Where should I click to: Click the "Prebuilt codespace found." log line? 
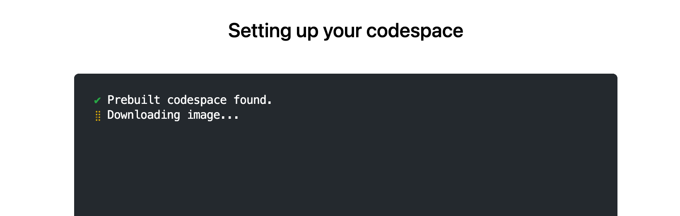coord(189,100)
